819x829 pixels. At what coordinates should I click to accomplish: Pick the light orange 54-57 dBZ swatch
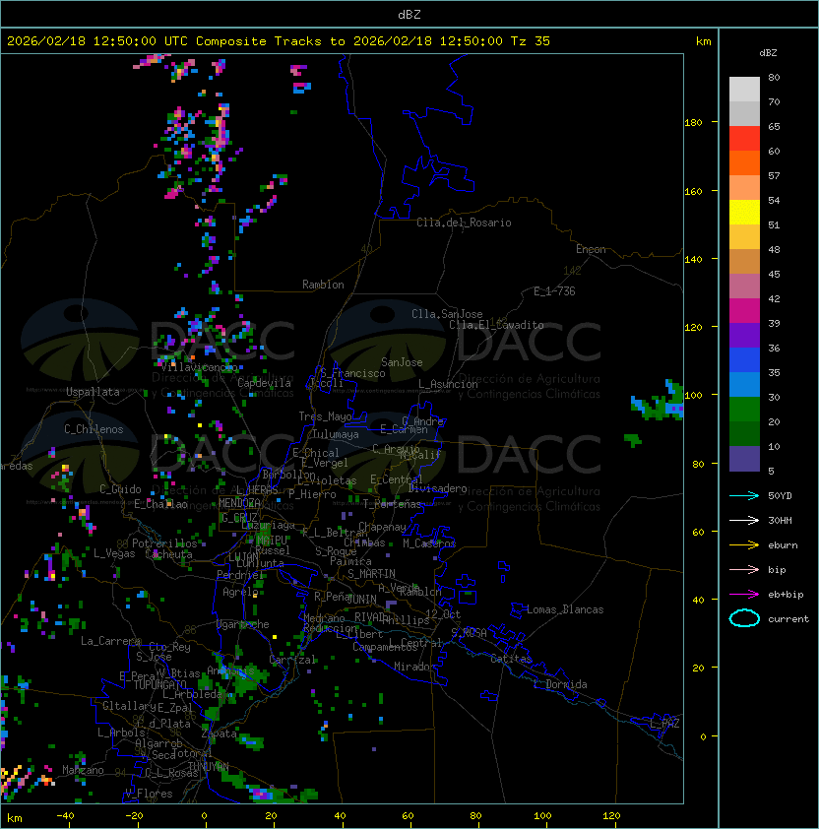744,188
